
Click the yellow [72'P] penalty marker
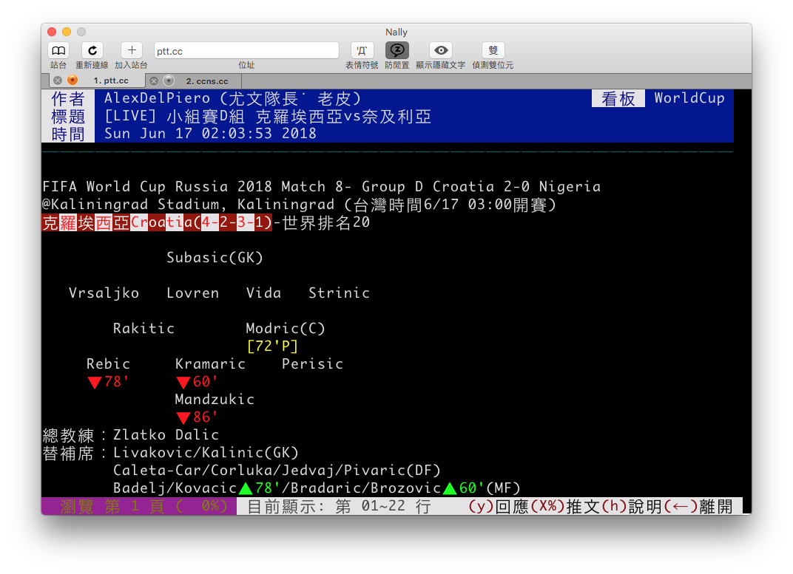click(272, 346)
